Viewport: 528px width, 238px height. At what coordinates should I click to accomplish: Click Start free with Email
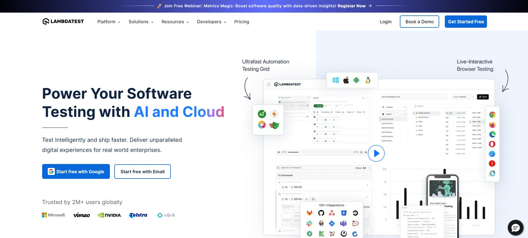[142, 172]
